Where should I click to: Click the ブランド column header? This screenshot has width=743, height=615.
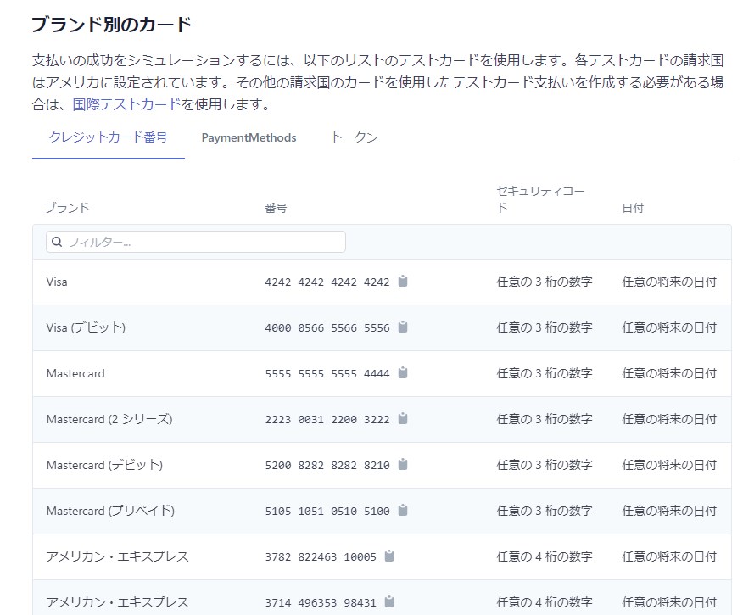[67, 208]
